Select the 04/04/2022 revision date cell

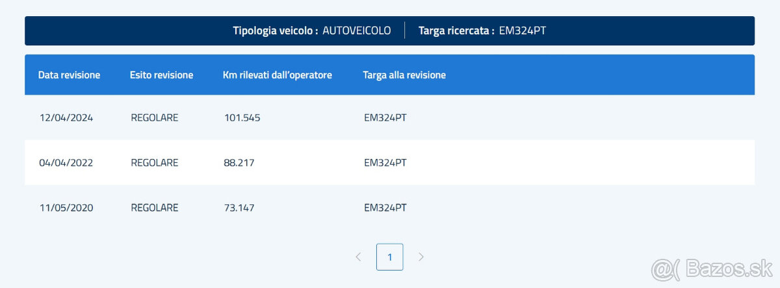pos(66,163)
